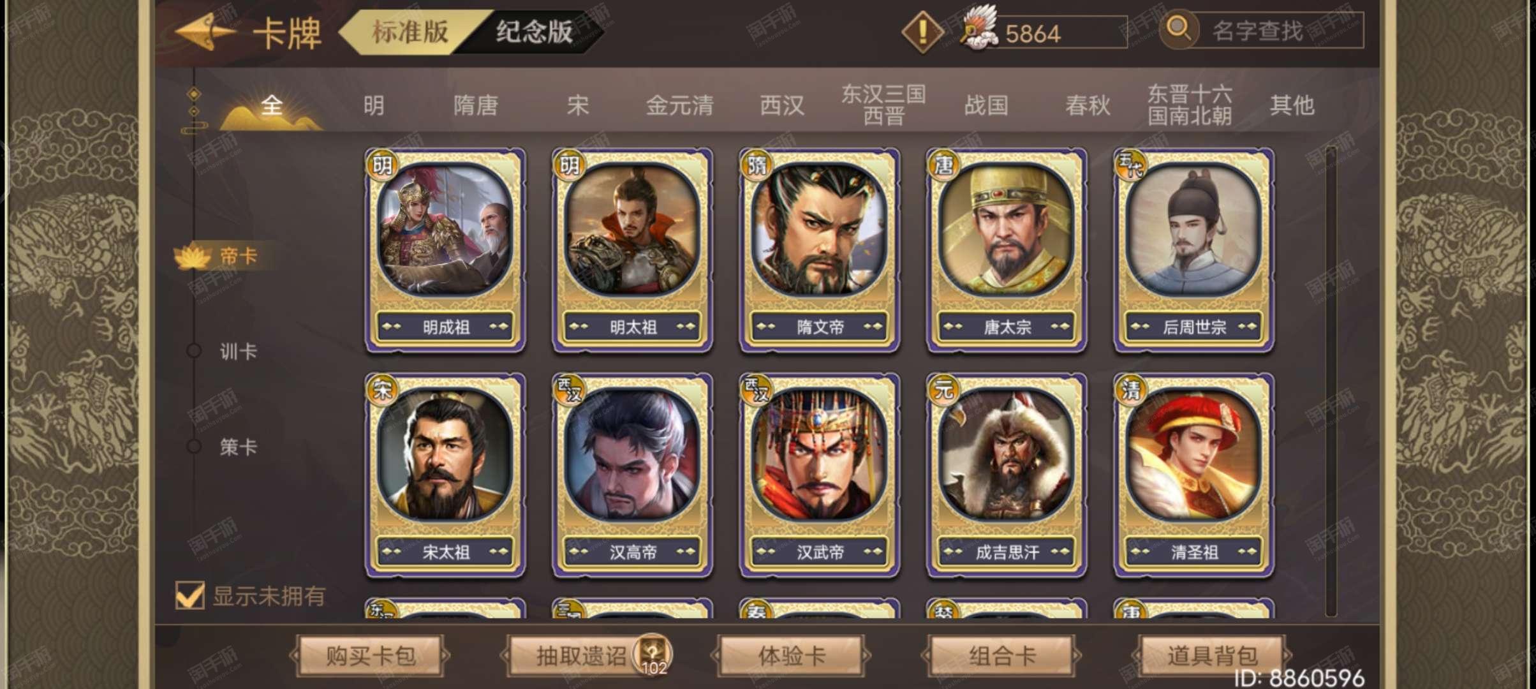Click the 购买卡包 button
The height and width of the screenshot is (689, 1536).
pos(370,655)
